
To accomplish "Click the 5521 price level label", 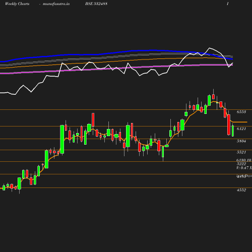I will (241, 152).
